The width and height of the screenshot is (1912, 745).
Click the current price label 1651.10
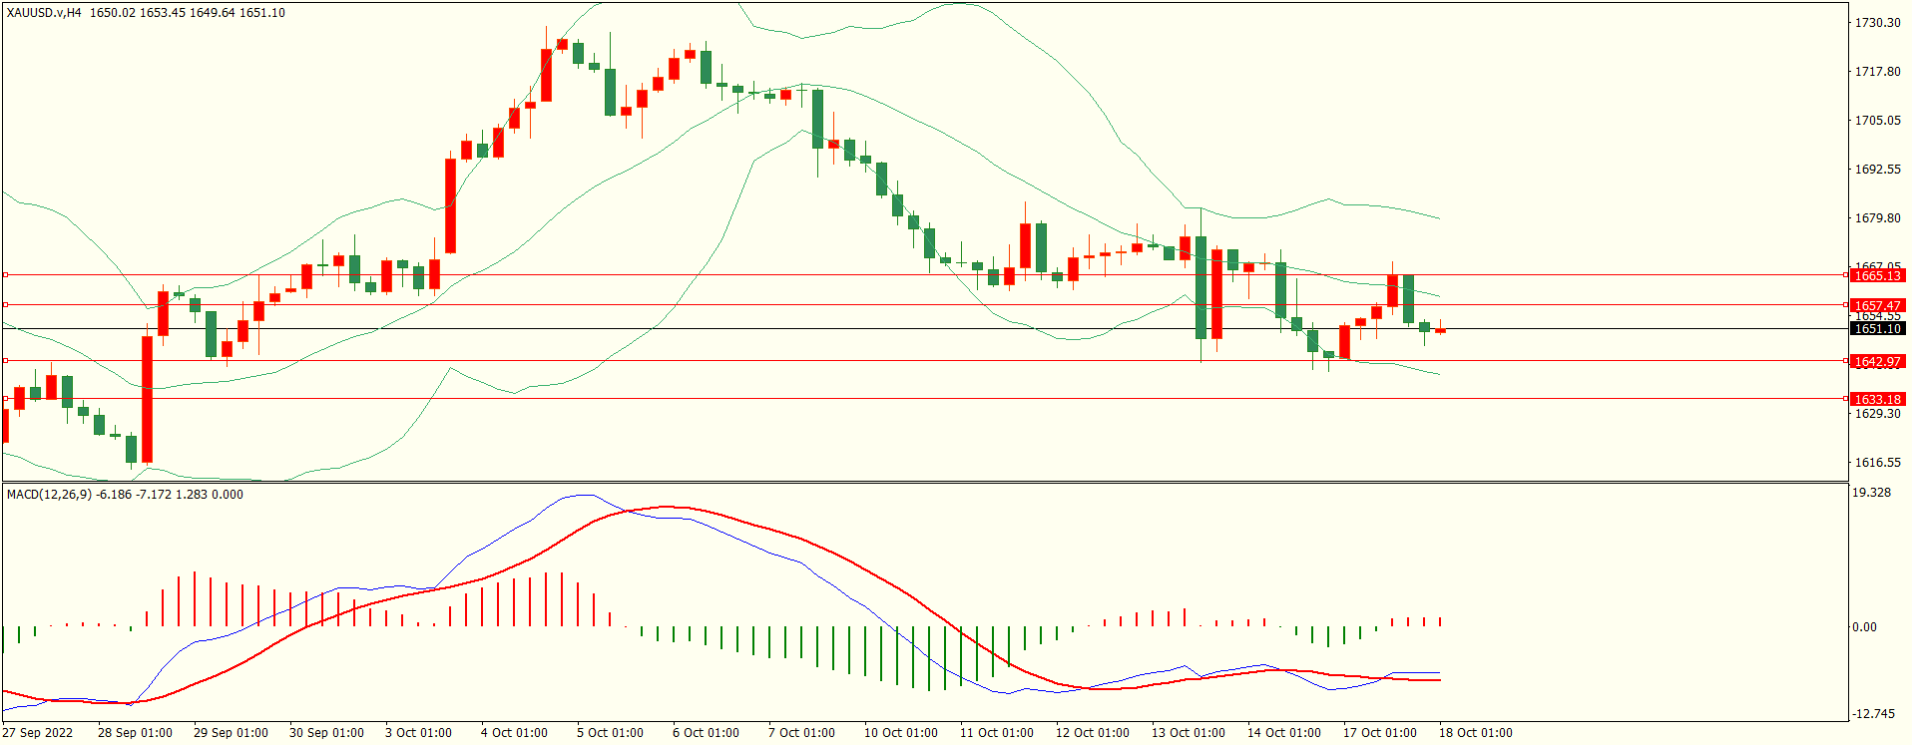click(1877, 328)
